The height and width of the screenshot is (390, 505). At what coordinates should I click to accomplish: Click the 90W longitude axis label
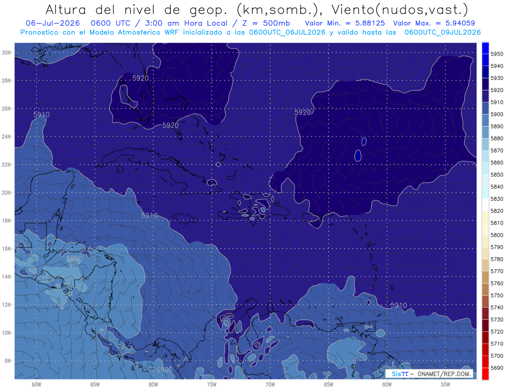pos(36,384)
